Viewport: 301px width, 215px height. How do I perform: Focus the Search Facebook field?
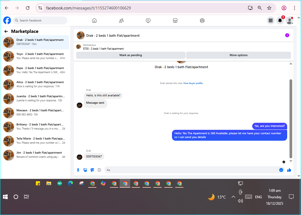coord(40,21)
